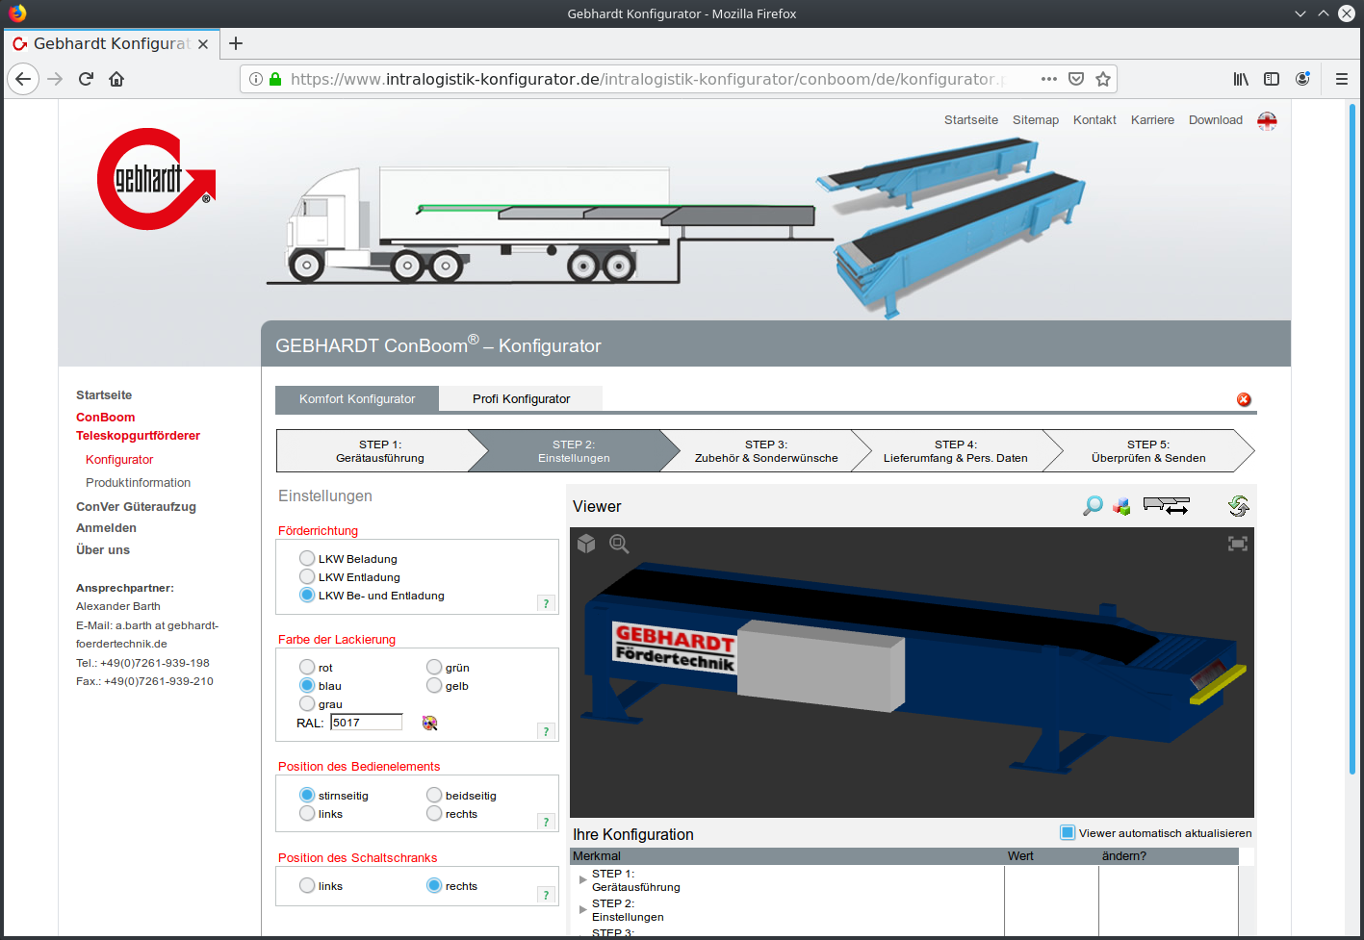Click Anmelden in the sidebar
This screenshot has width=1364, height=940.
[x=106, y=528]
